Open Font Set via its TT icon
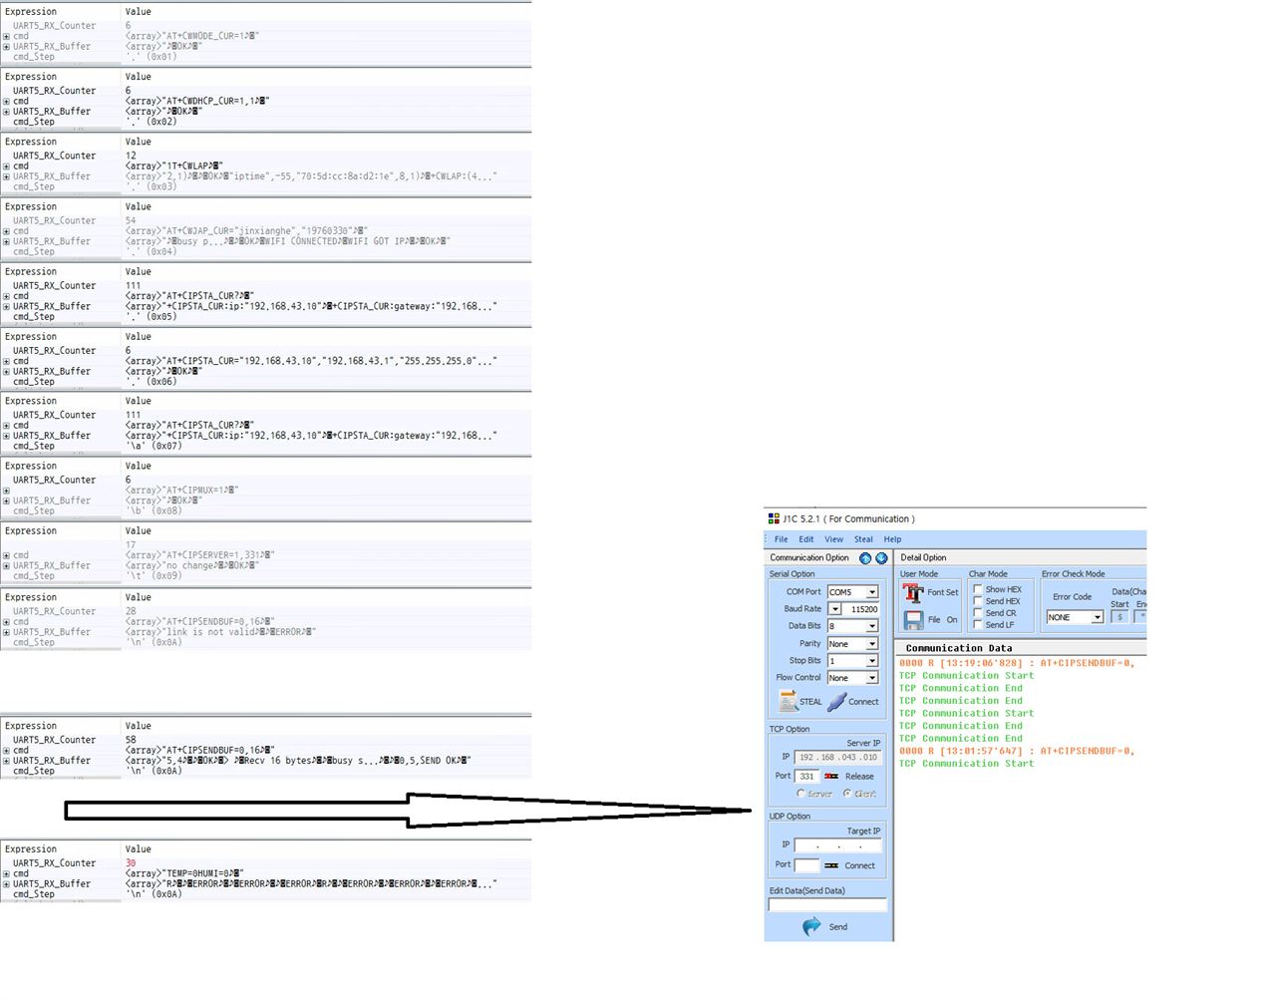1276x1000 pixels. 913,593
